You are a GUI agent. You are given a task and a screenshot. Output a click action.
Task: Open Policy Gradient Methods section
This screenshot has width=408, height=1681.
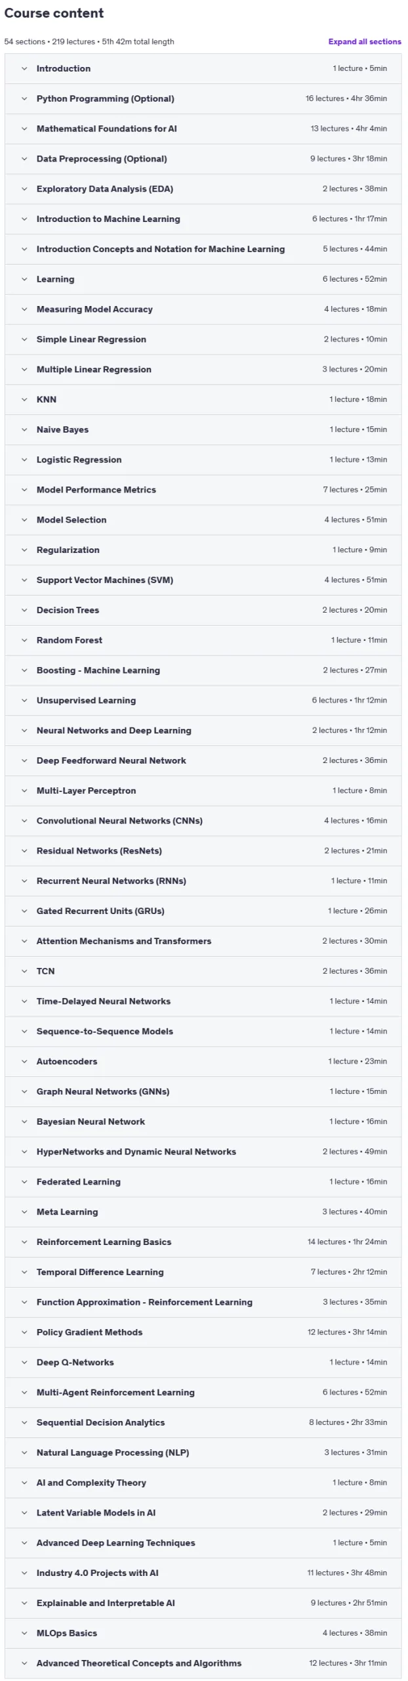pos(203,1332)
